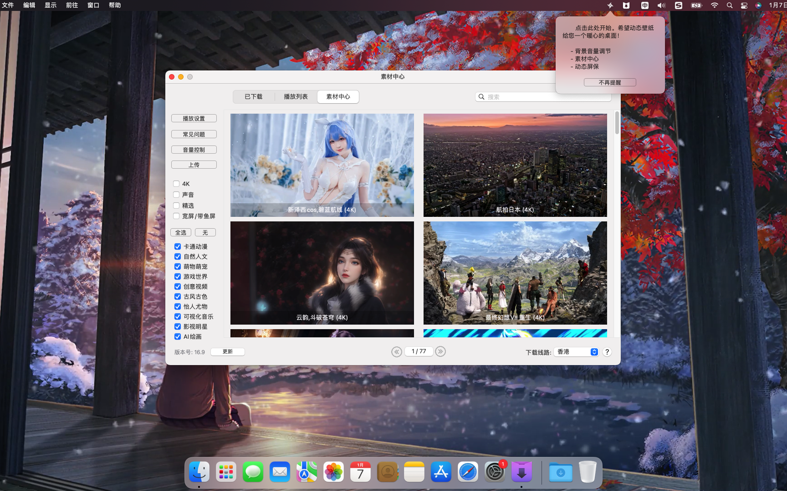Check the 精选 filter option
Image resolution: width=787 pixels, height=491 pixels.
point(176,205)
